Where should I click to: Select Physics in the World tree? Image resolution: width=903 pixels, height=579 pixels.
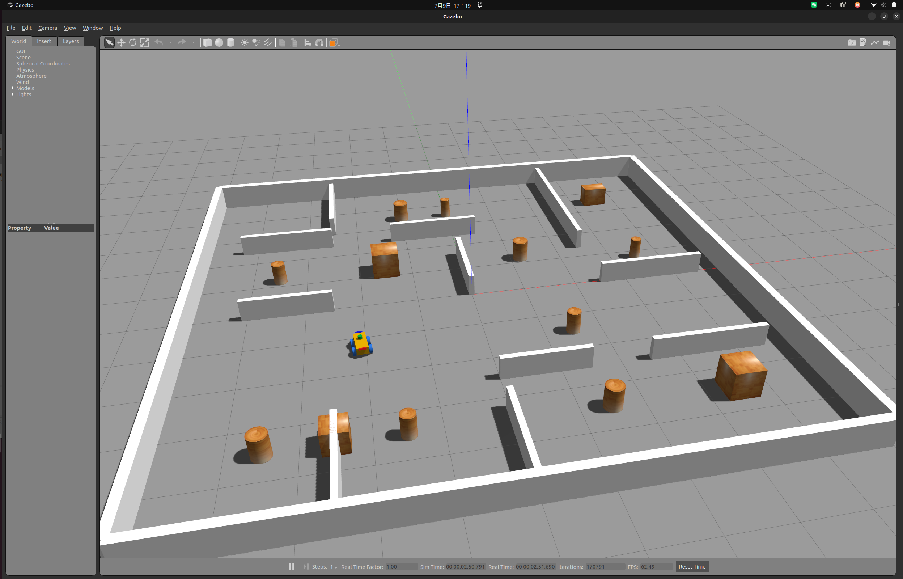click(25, 69)
